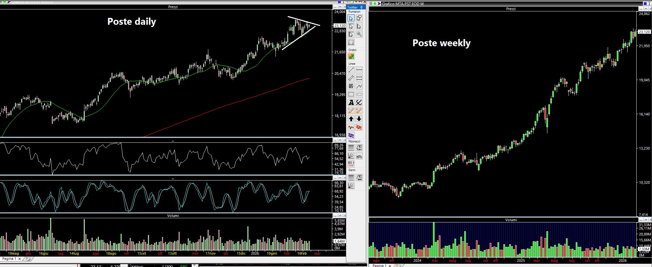The height and width of the screenshot is (267, 652).
Task: Click the 7,33M volume marker
Action: click(644, 249)
